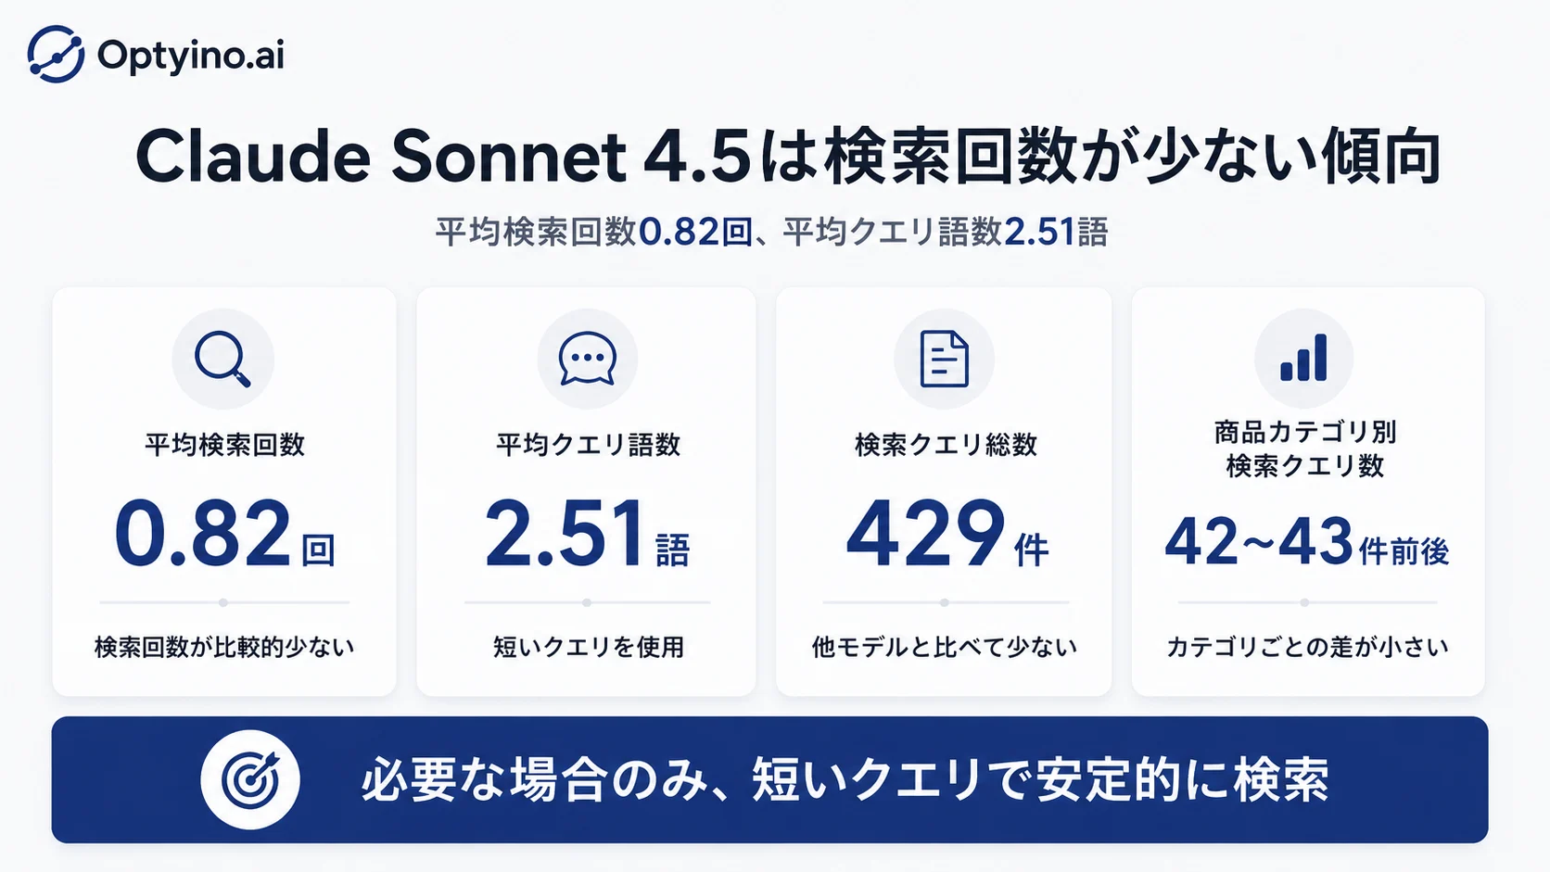Click the 42~43件前後 value
Image resolution: width=1550 pixels, height=872 pixels.
[x=1307, y=542]
